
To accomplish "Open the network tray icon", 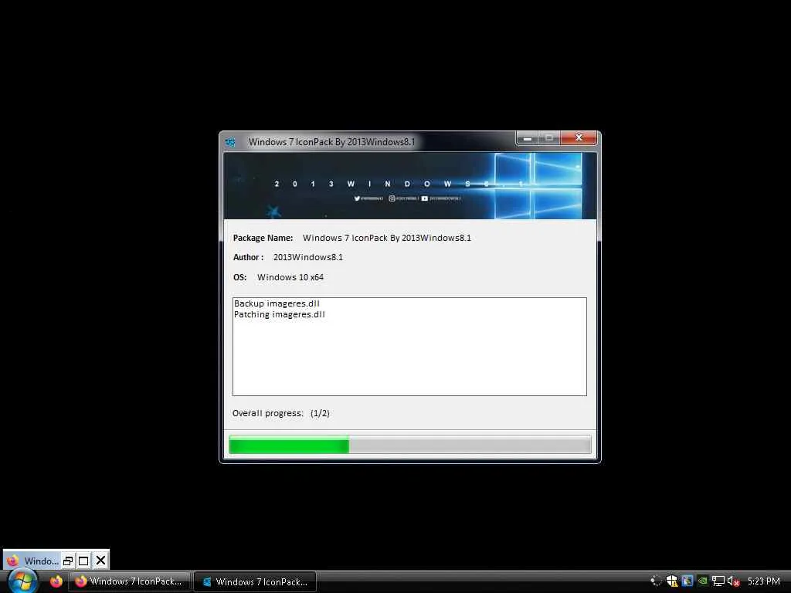I will click(x=718, y=581).
